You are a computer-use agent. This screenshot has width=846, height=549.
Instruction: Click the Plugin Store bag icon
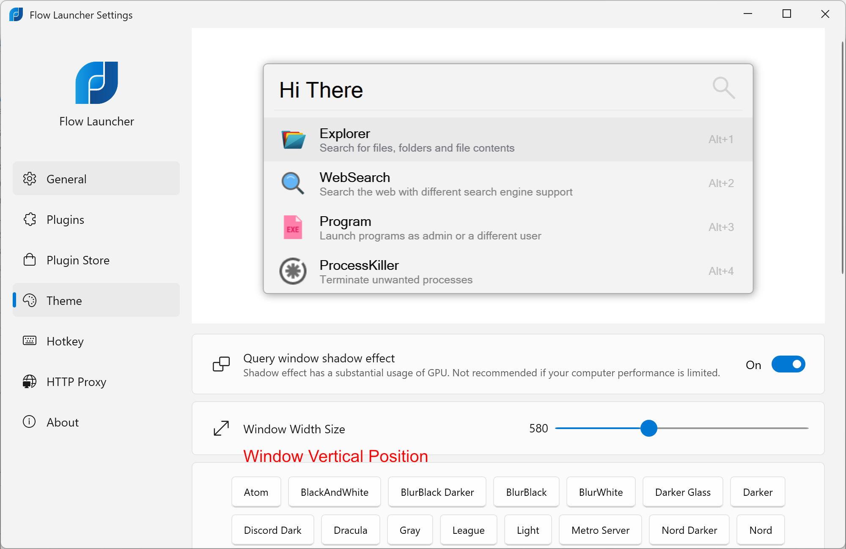tap(30, 260)
